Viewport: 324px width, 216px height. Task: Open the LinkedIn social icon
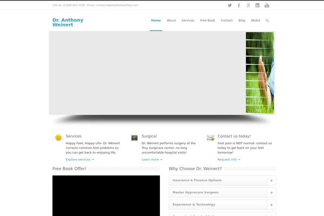click(257, 5)
